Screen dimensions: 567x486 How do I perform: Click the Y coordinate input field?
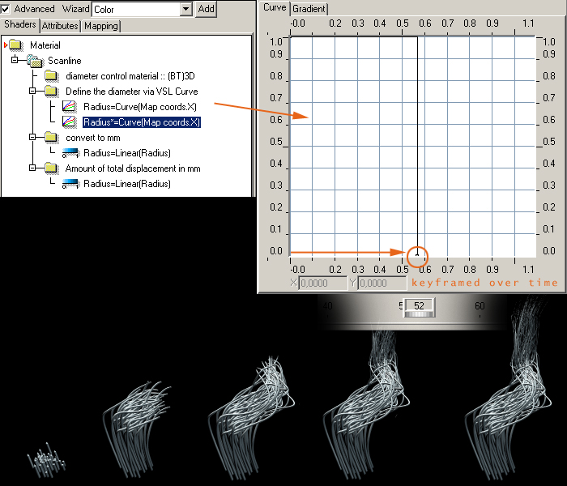tap(382, 283)
